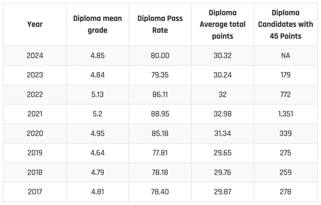Click the 79.35 pass rate cell
The image size is (321, 205).
click(160, 75)
